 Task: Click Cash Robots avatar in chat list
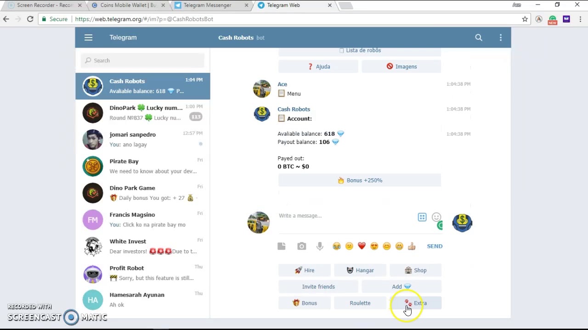coord(93,86)
